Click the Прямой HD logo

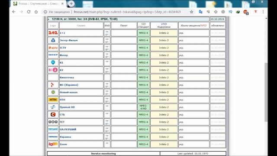pyautogui.click(x=53, y=107)
